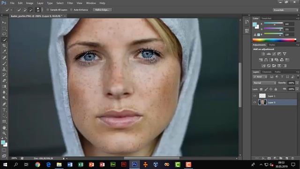Switch to the Channels tab
Viewport: 300px width, 169px height.
coord(267,72)
